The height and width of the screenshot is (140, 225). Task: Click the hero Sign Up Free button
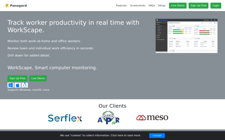(x=17, y=78)
